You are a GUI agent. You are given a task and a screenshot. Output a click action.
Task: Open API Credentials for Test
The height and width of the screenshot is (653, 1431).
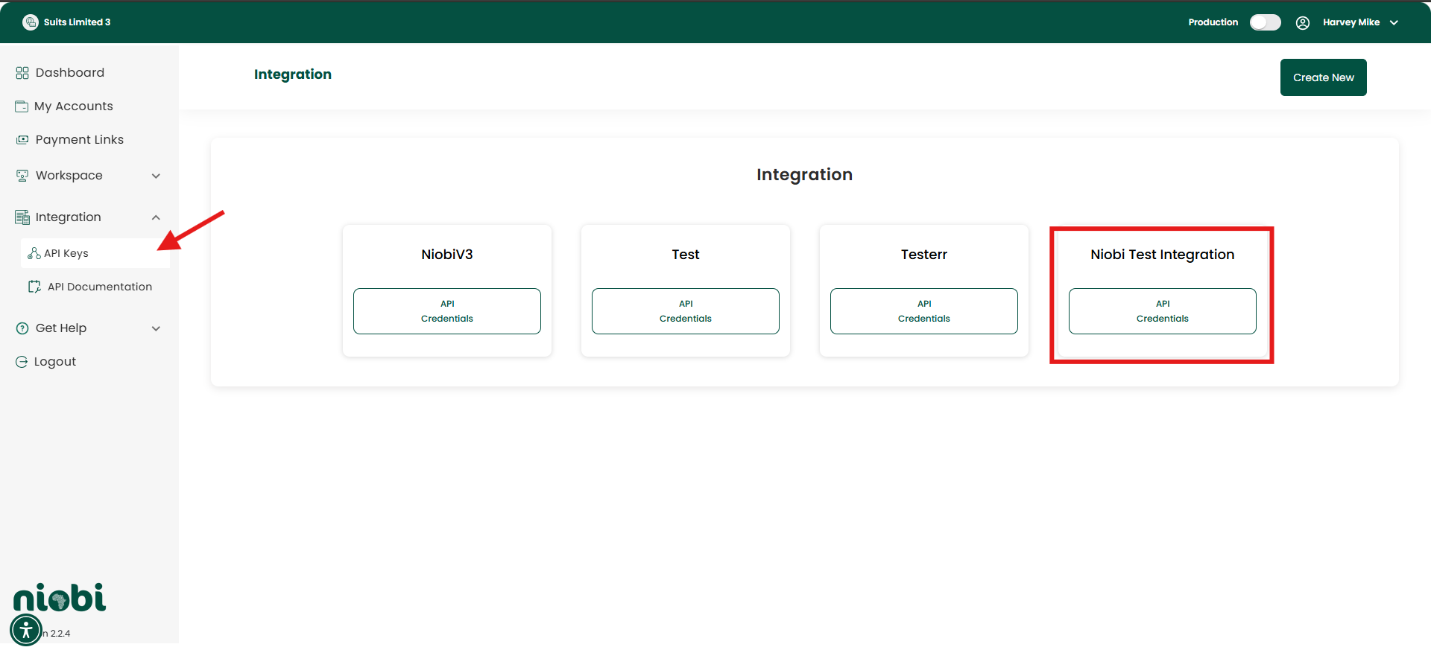coord(686,311)
